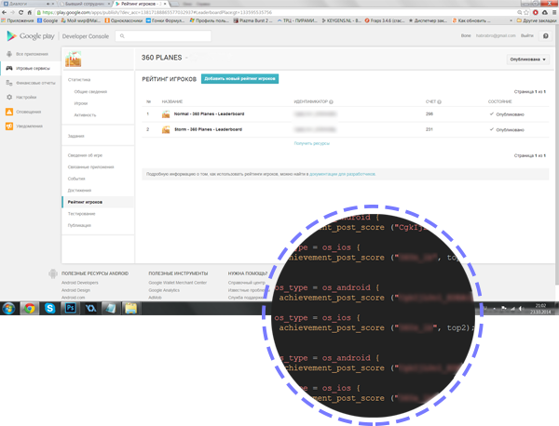
Task: Click the browser Forward arrow
Action: [x=12, y=12]
